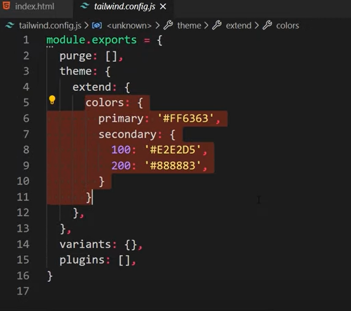Image resolution: width=351 pixels, height=311 pixels.
Task: Click the Tailwind icon on the tailwind.config.js tab
Action: [85, 6]
